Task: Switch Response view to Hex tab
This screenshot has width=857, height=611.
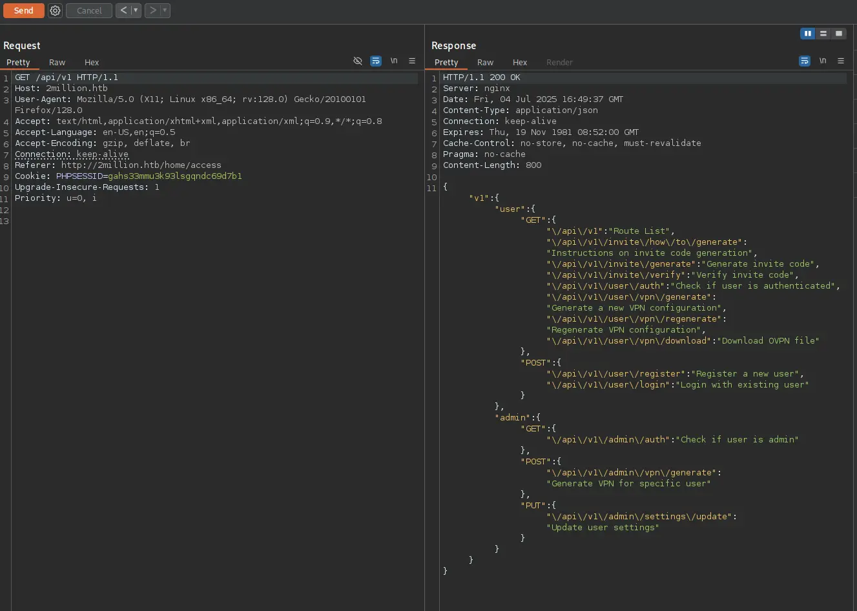Action: pos(520,63)
